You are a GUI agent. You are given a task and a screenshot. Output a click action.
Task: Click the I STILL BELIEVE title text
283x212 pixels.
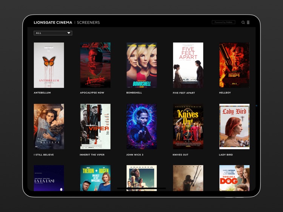click(x=44, y=155)
